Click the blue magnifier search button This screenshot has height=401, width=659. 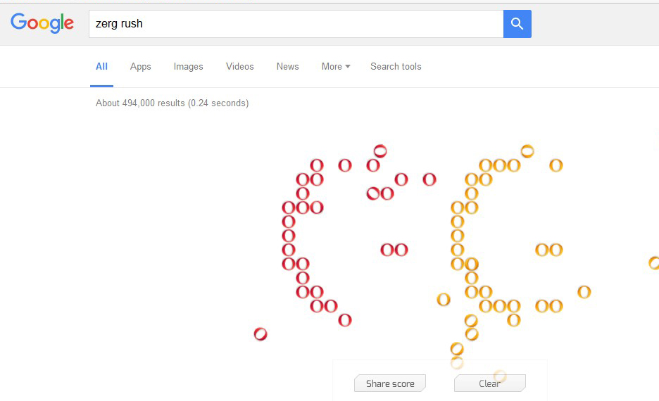tap(517, 24)
